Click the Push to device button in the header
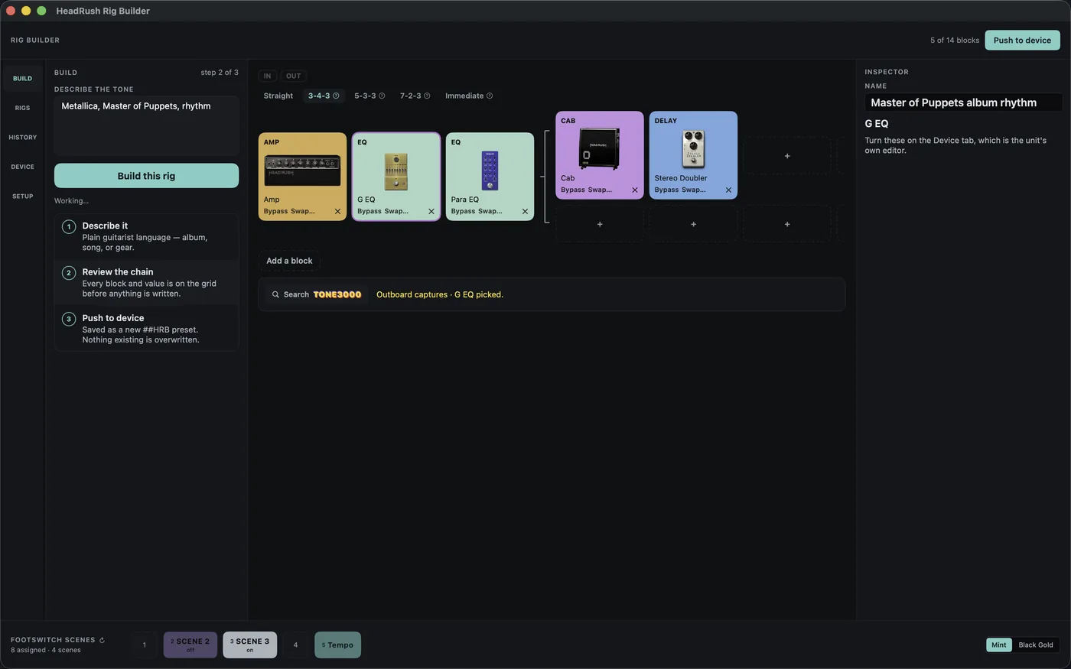This screenshot has height=669, width=1071. [1022, 41]
